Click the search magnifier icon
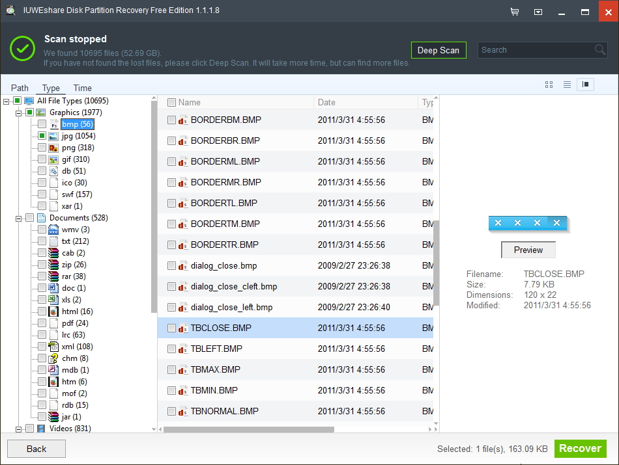This screenshot has height=465, width=619. 600,50
